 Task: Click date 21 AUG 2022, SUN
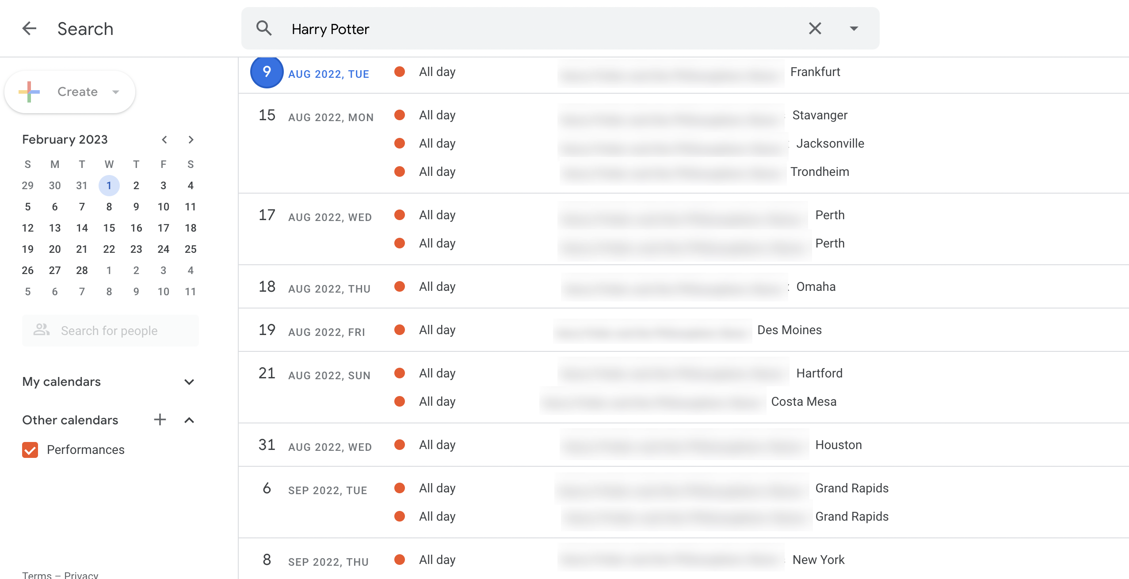click(314, 374)
